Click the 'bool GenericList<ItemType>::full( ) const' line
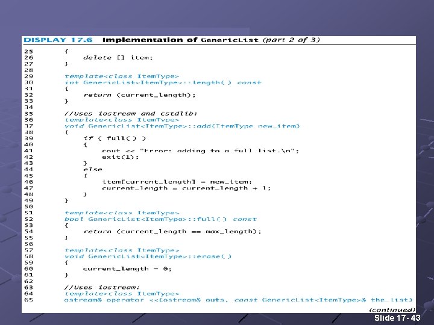Viewport: 434px width, 325px height. 161,219
